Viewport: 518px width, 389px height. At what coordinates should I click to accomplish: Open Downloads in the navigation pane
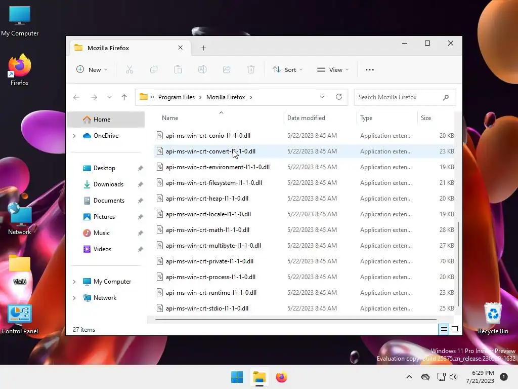point(108,184)
